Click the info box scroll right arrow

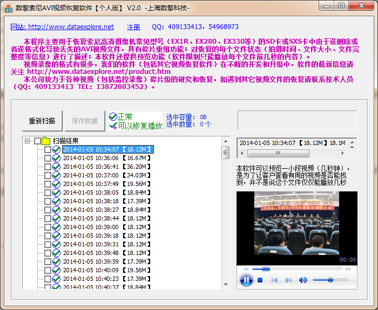click(342, 153)
